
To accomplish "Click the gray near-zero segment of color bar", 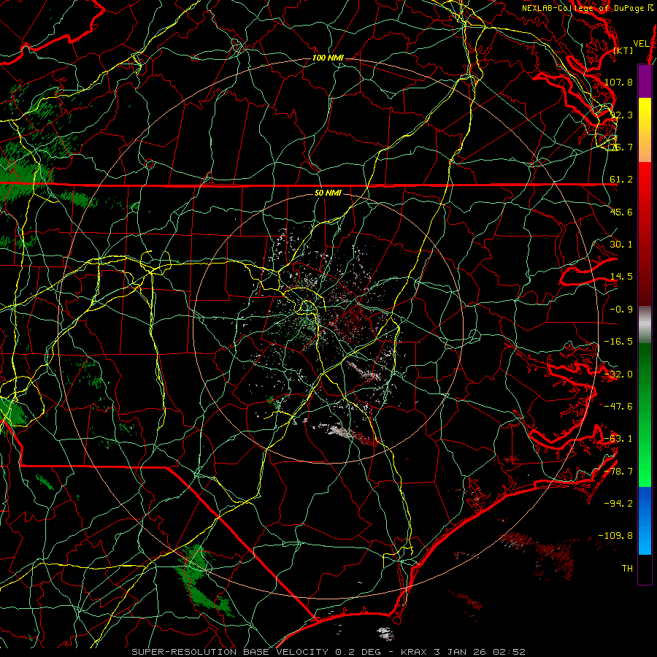I will (645, 325).
